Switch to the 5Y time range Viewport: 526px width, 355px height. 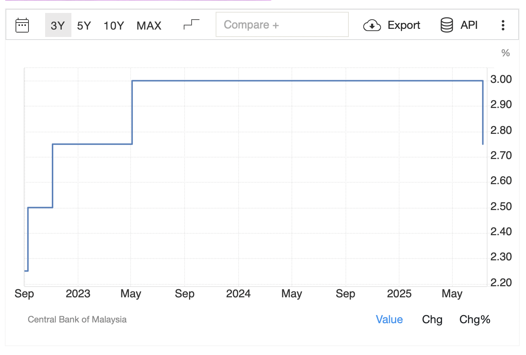(84, 25)
